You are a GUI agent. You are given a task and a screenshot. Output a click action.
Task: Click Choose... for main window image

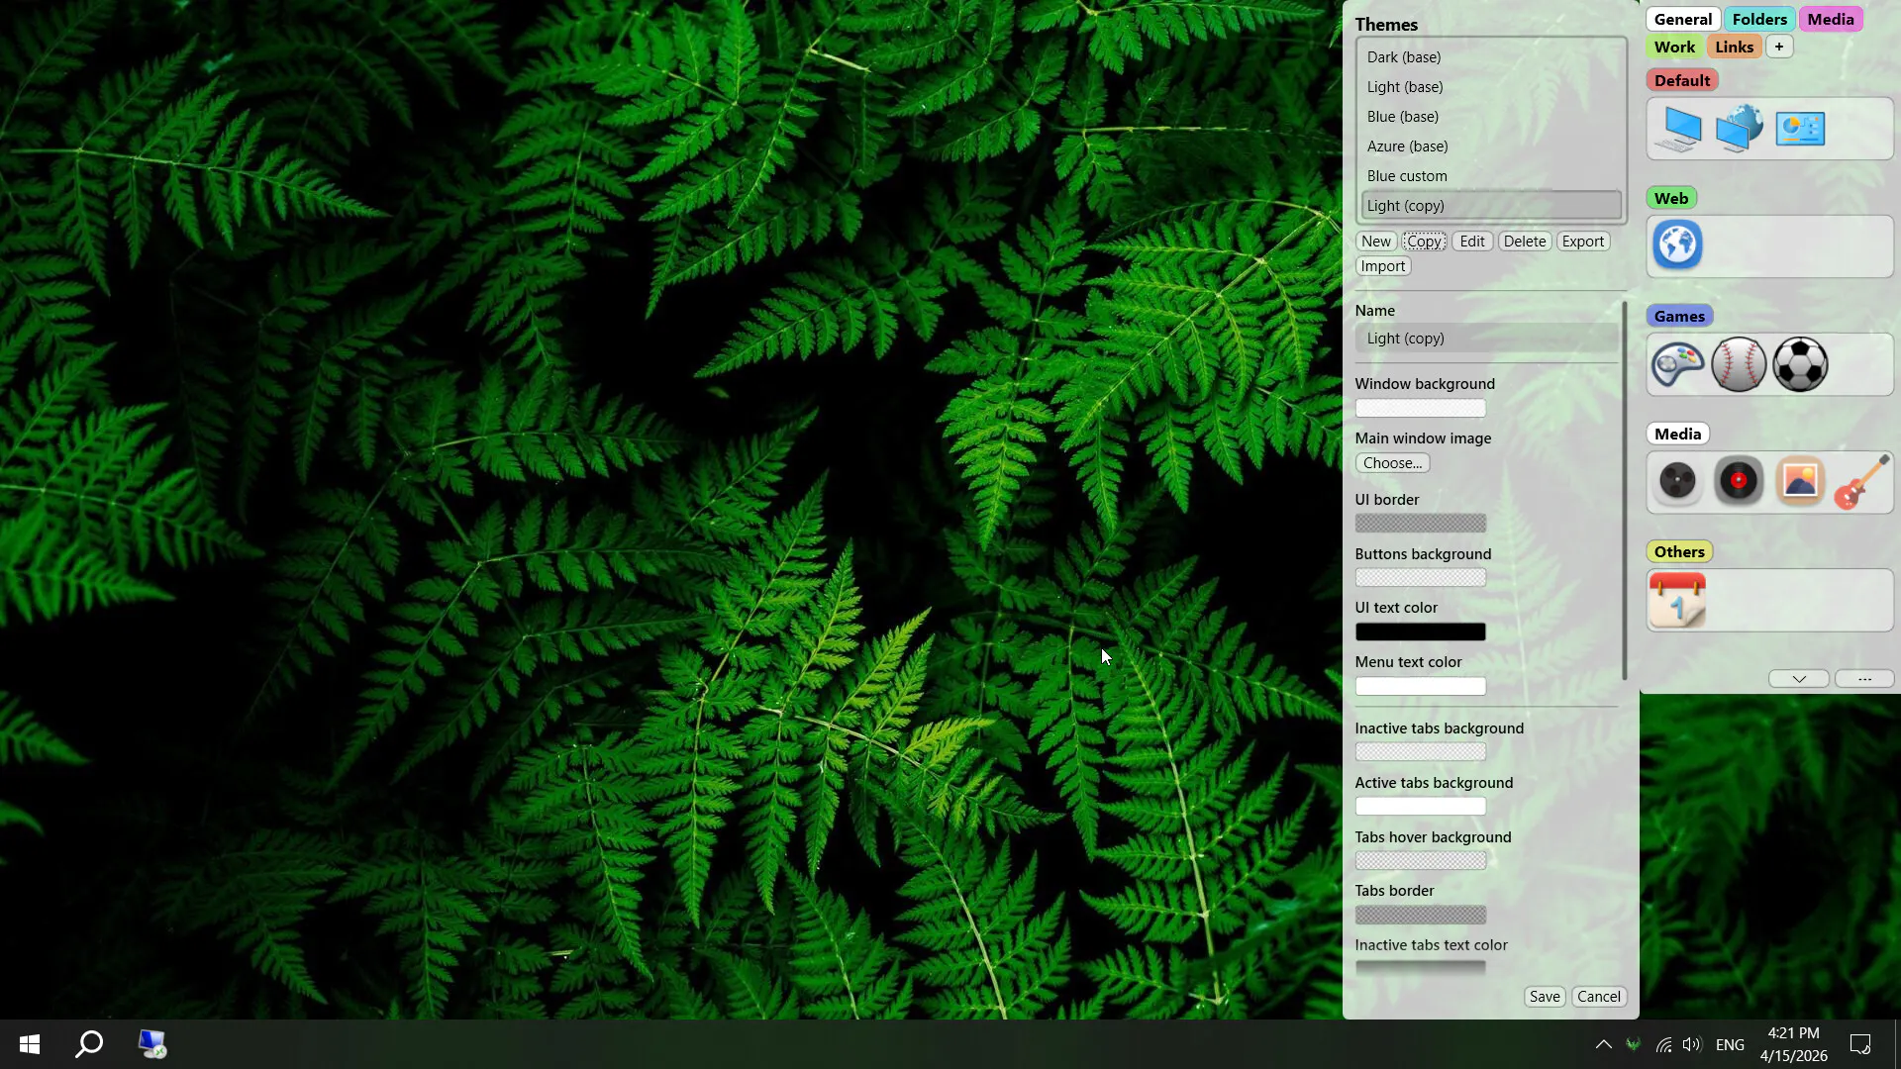(1392, 463)
